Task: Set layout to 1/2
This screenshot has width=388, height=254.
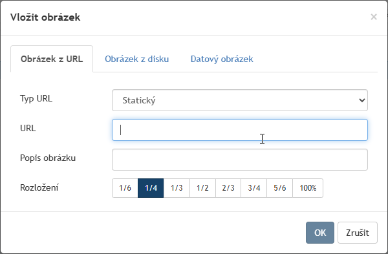Action: [202, 188]
